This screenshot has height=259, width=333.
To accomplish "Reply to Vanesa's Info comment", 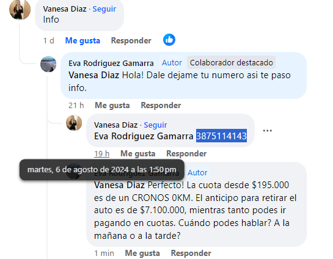I will point(131,40).
